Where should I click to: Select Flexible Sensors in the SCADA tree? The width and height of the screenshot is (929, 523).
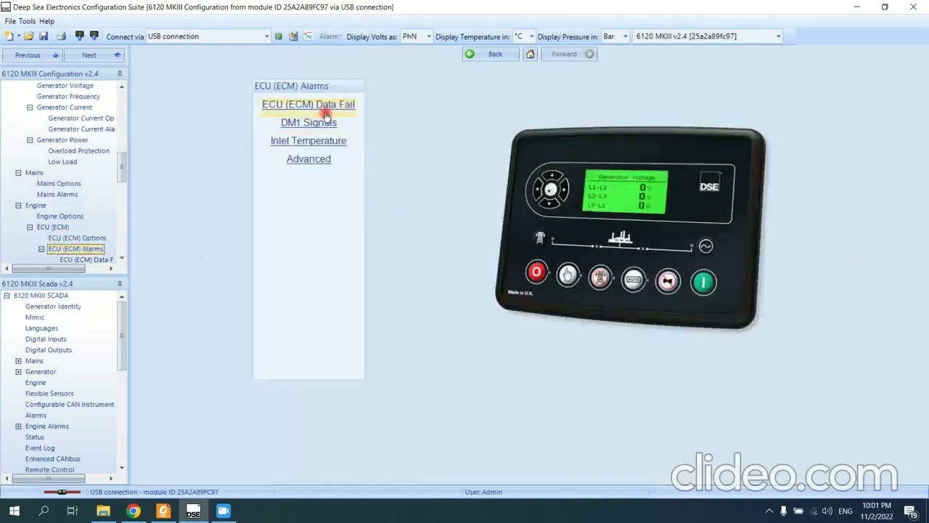[x=49, y=394]
